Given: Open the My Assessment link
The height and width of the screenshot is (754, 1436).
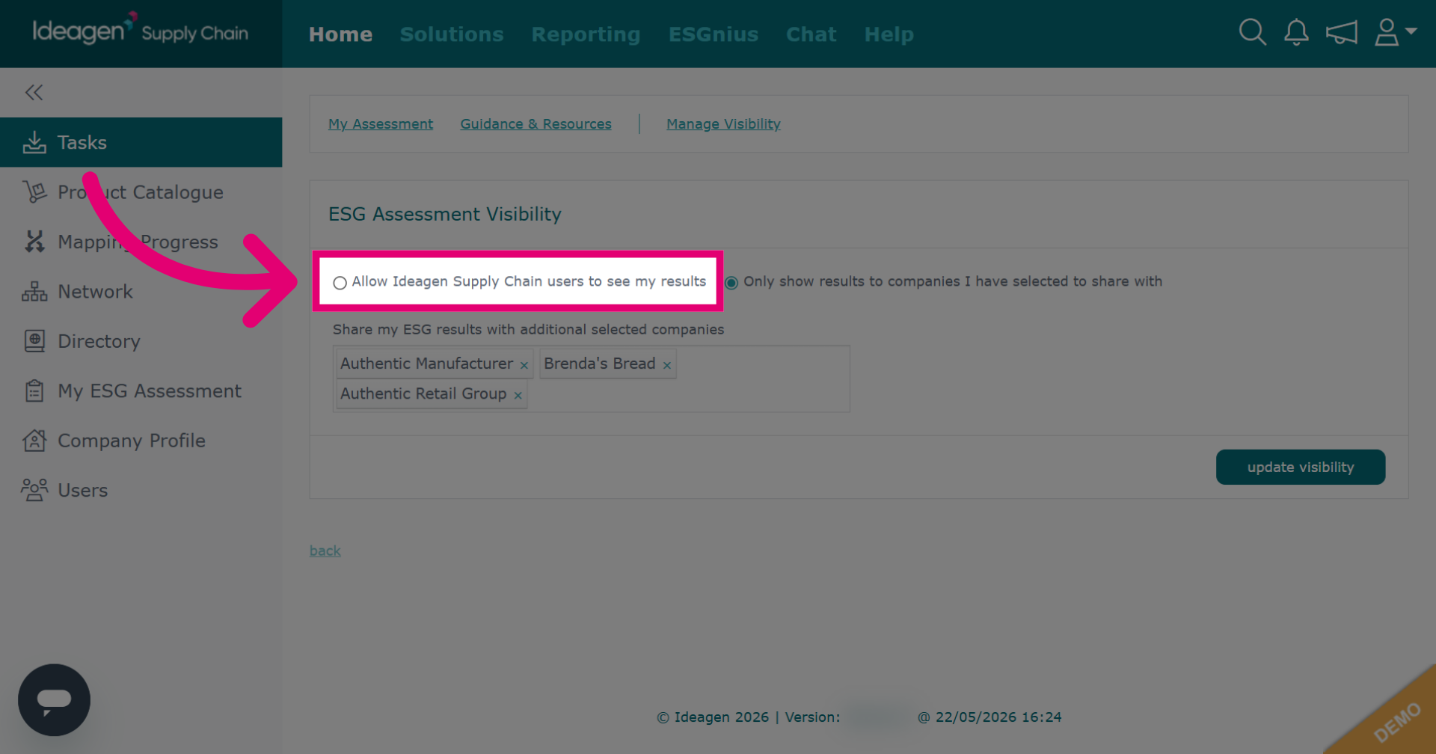Looking at the screenshot, I should pos(381,124).
